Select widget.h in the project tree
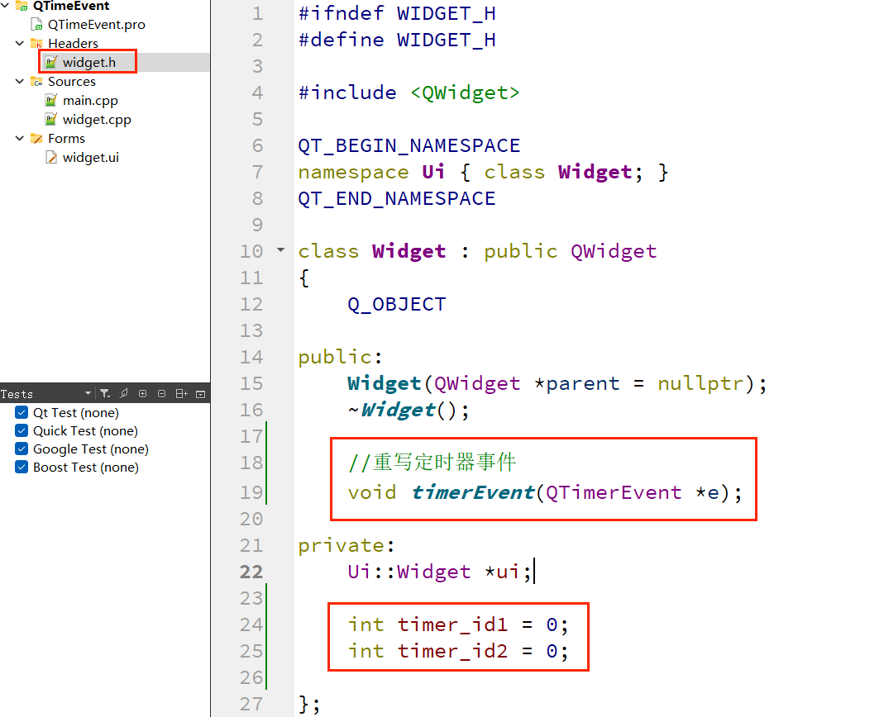The width and height of the screenshot is (884, 717). point(89,62)
